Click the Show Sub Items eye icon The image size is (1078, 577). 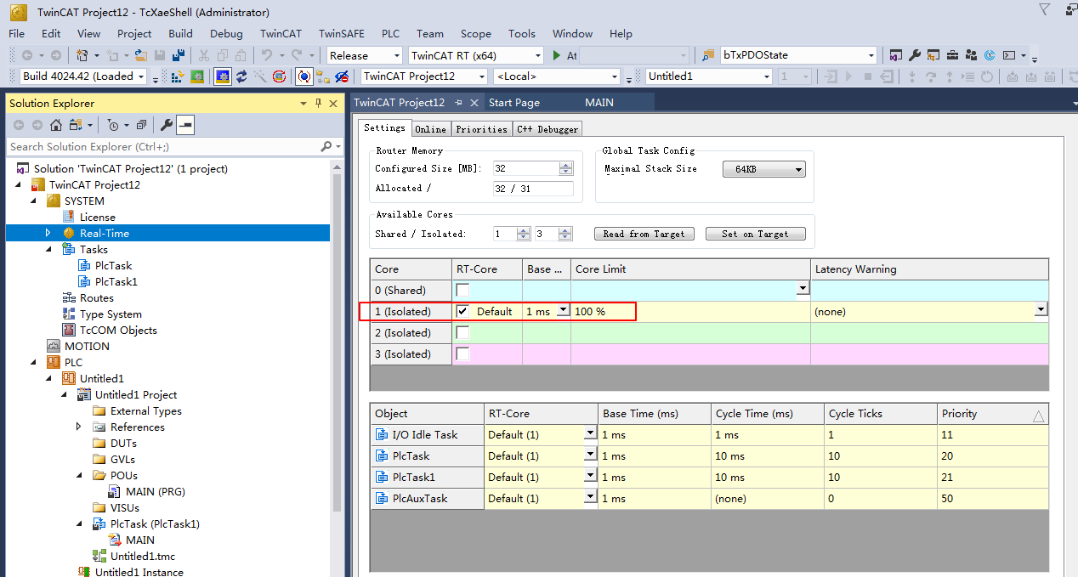[x=342, y=76]
